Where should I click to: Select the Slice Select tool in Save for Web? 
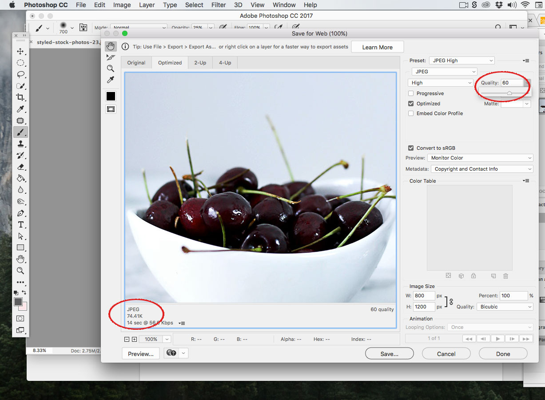click(111, 57)
